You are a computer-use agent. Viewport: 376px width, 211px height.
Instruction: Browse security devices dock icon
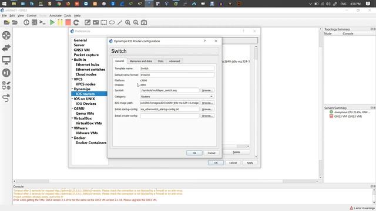[x=6, y=73]
